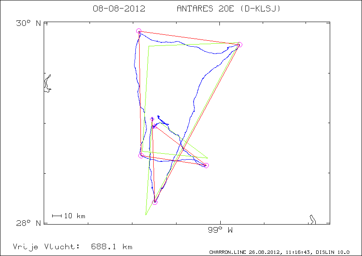Click the 28° N latitude label
Screen dimensions: 362x256
pyautogui.click(x=28, y=223)
